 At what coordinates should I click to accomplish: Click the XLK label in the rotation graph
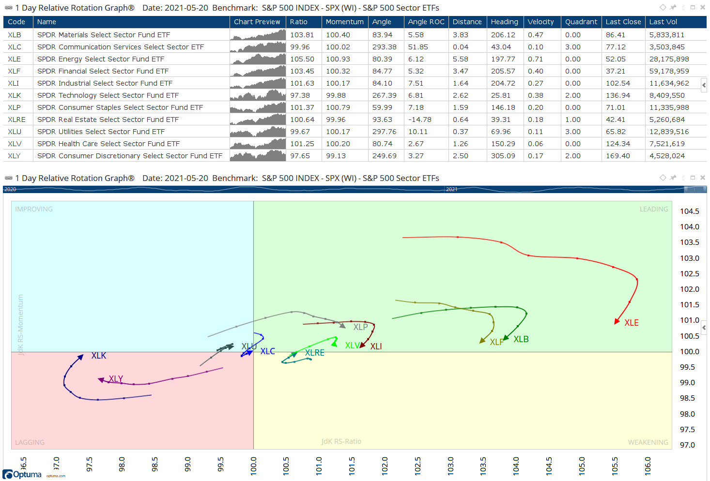[99, 356]
